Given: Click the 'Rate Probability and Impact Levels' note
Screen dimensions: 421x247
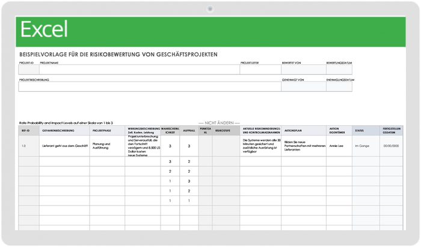Looking at the screenshot, I should [66, 123].
